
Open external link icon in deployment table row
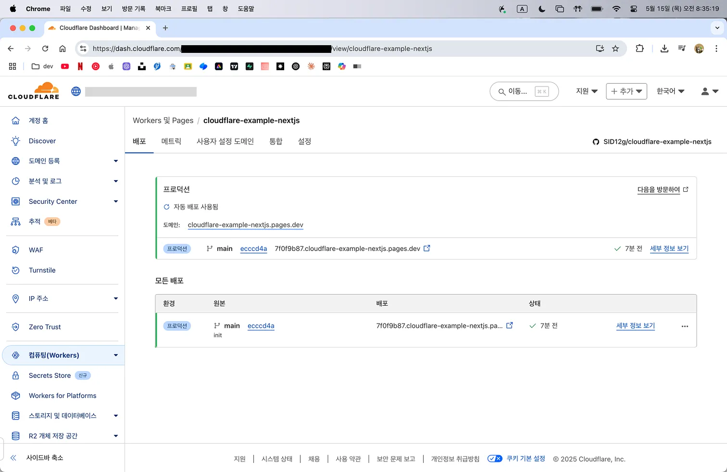[x=510, y=325]
